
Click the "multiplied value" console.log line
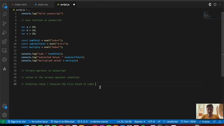pos(50,61)
